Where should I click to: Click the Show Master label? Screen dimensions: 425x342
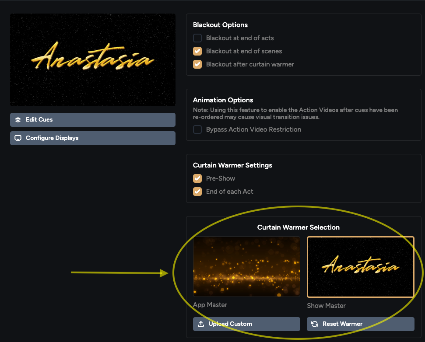click(x=326, y=306)
